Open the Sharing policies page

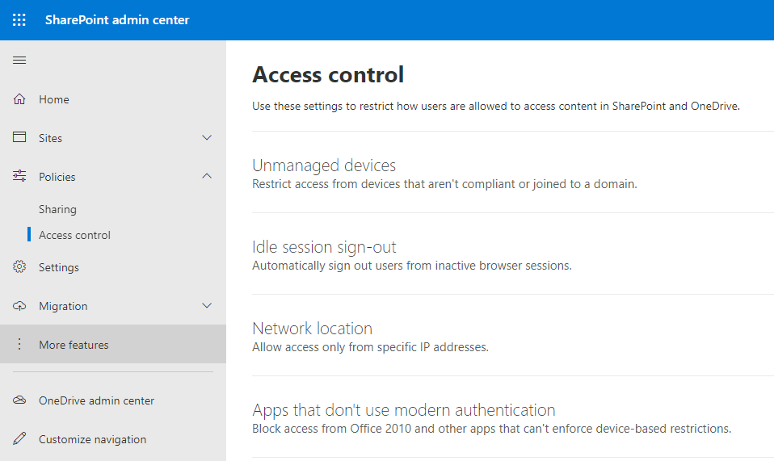click(x=57, y=210)
